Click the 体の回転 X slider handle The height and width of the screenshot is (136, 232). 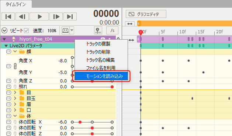coord(80,122)
